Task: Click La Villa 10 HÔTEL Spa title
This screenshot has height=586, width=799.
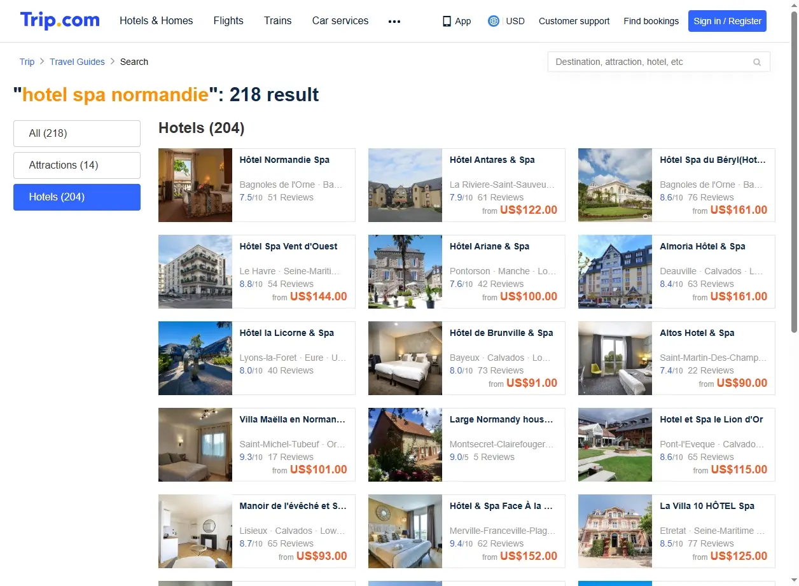Action: [x=707, y=506]
